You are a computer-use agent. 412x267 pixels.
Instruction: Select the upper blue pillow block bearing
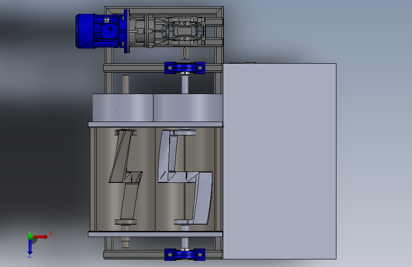coord(185,68)
